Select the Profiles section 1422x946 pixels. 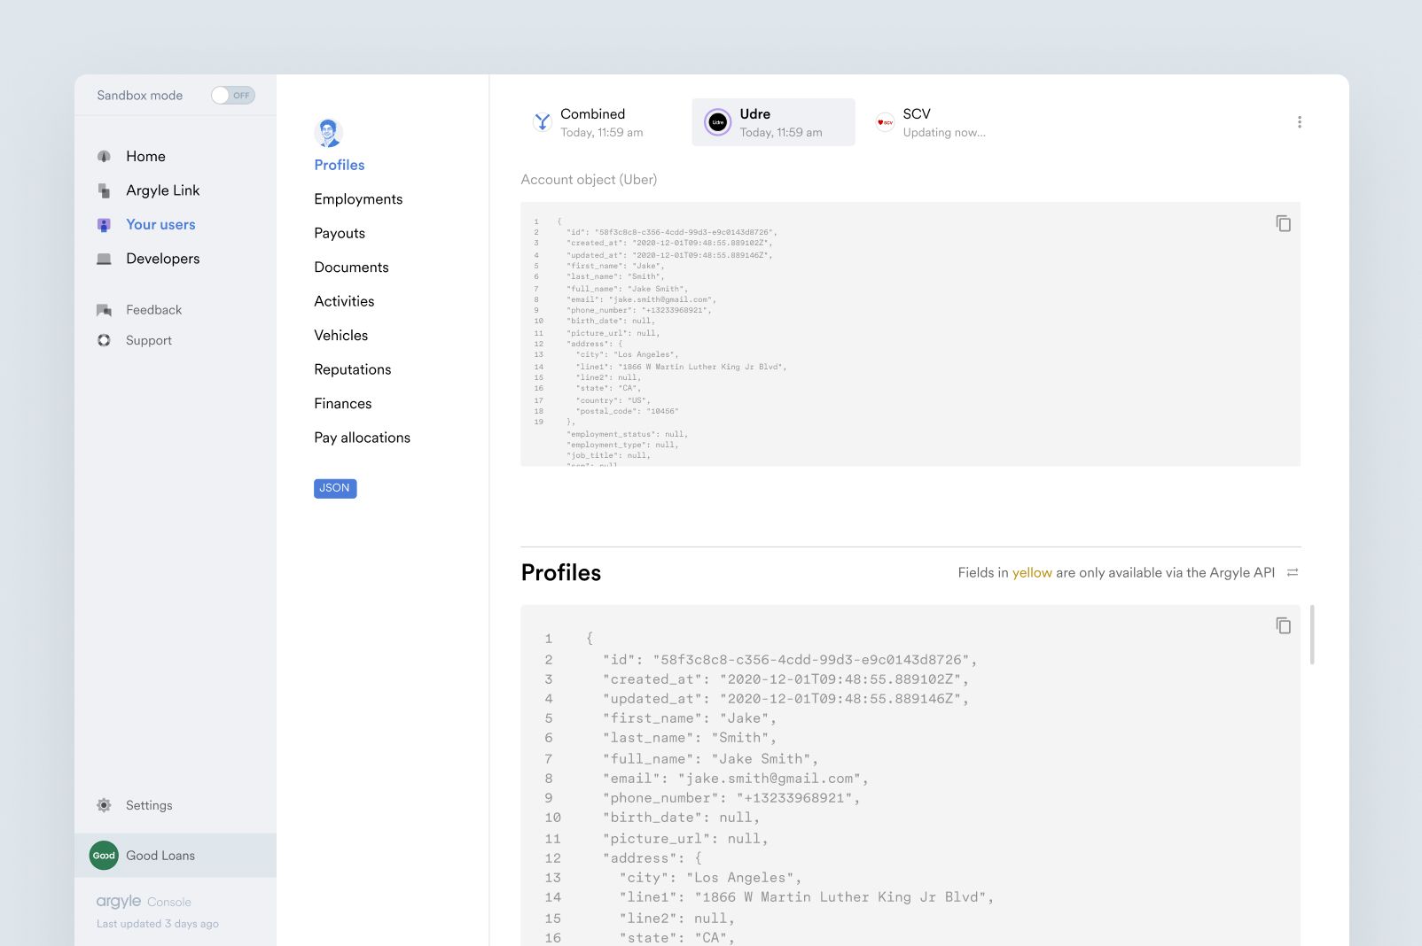[340, 165]
